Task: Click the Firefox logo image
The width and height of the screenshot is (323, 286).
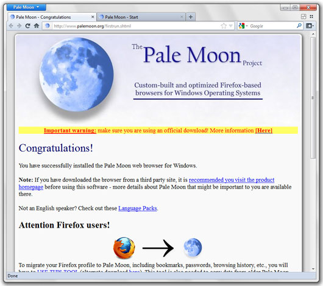Action: click(124, 248)
